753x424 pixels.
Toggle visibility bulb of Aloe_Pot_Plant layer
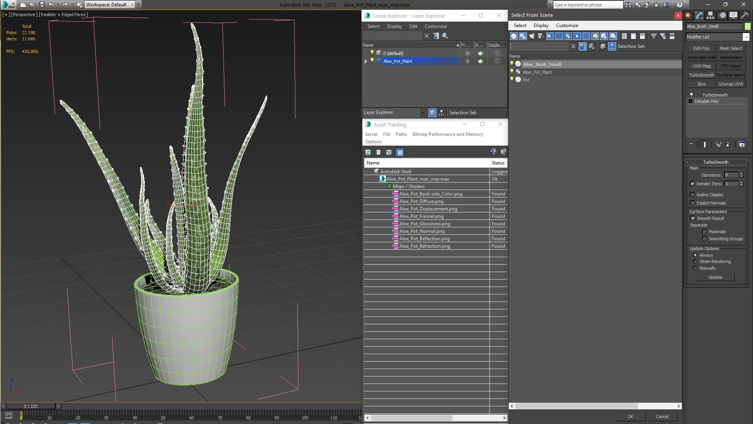(372, 61)
